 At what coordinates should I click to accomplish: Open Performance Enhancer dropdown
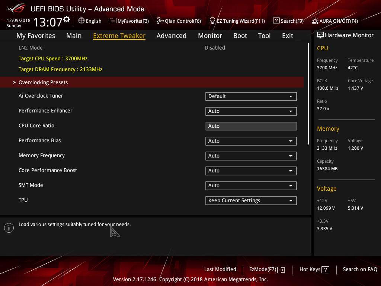point(251,111)
